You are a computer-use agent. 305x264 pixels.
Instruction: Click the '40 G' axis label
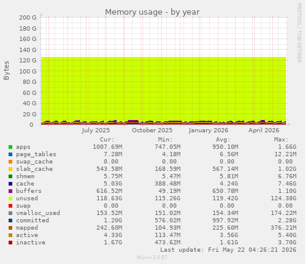click(29, 104)
